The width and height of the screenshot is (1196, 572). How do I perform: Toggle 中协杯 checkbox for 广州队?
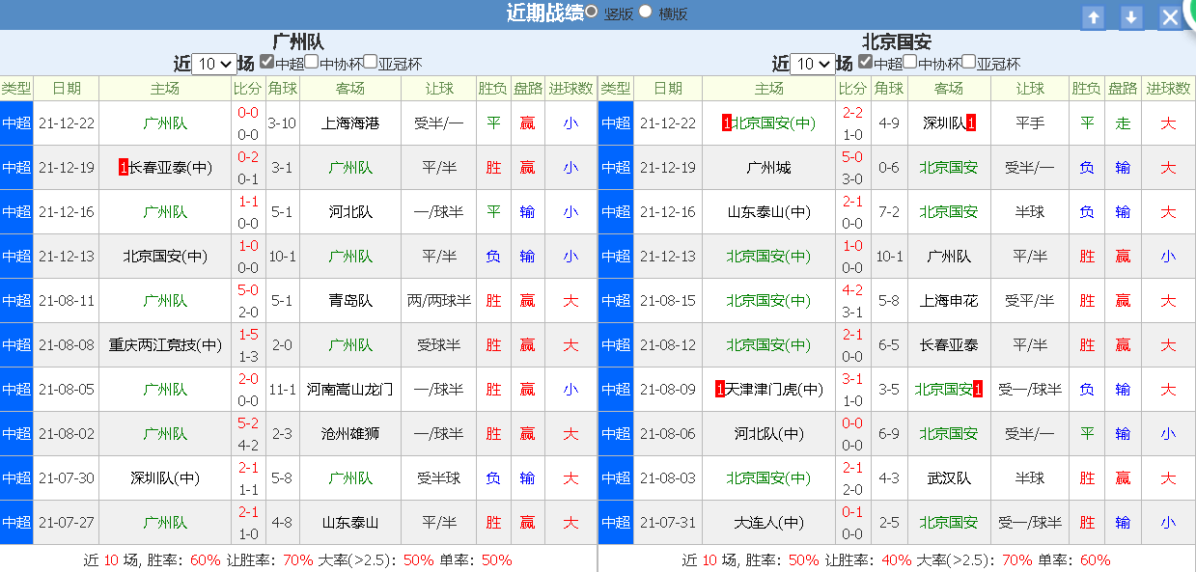tap(312, 61)
